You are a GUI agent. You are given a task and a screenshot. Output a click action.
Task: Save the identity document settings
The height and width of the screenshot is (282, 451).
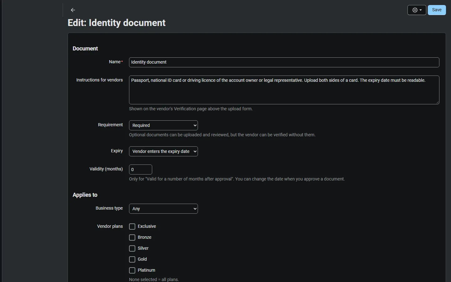pyautogui.click(x=437, y=10)
